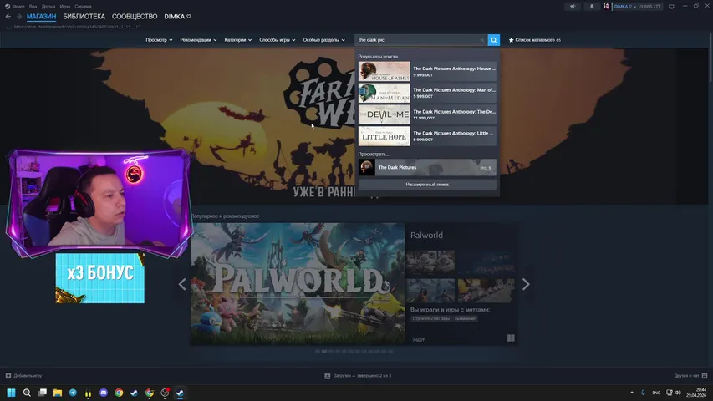Switch the ENG input language indicator
The image size is (713, 401).
[656, 393]
